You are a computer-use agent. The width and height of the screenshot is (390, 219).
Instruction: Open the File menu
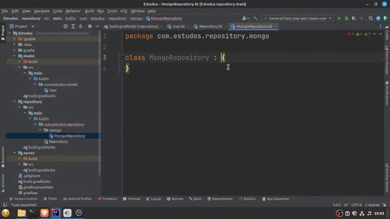[x=5, y=11]
